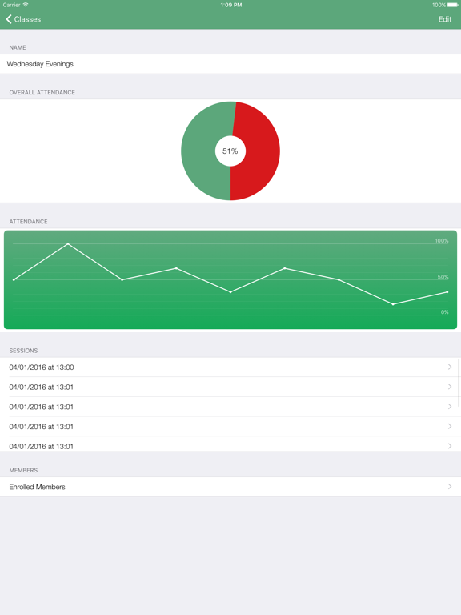Tap chevron for the 13:00 session row
Image resolution: width=461 pixels, height=615 pixels.
tap(450, 367)
